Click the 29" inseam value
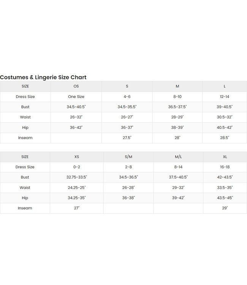247x285 pixels. coord(225,208)
